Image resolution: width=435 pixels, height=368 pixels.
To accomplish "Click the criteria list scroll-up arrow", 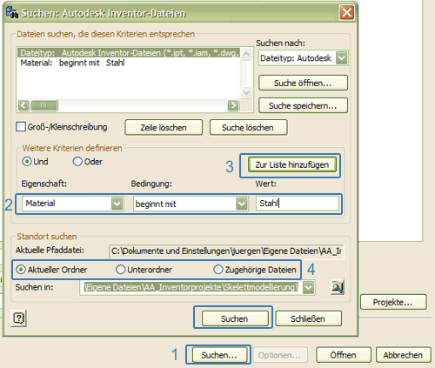I will point(246,54).
